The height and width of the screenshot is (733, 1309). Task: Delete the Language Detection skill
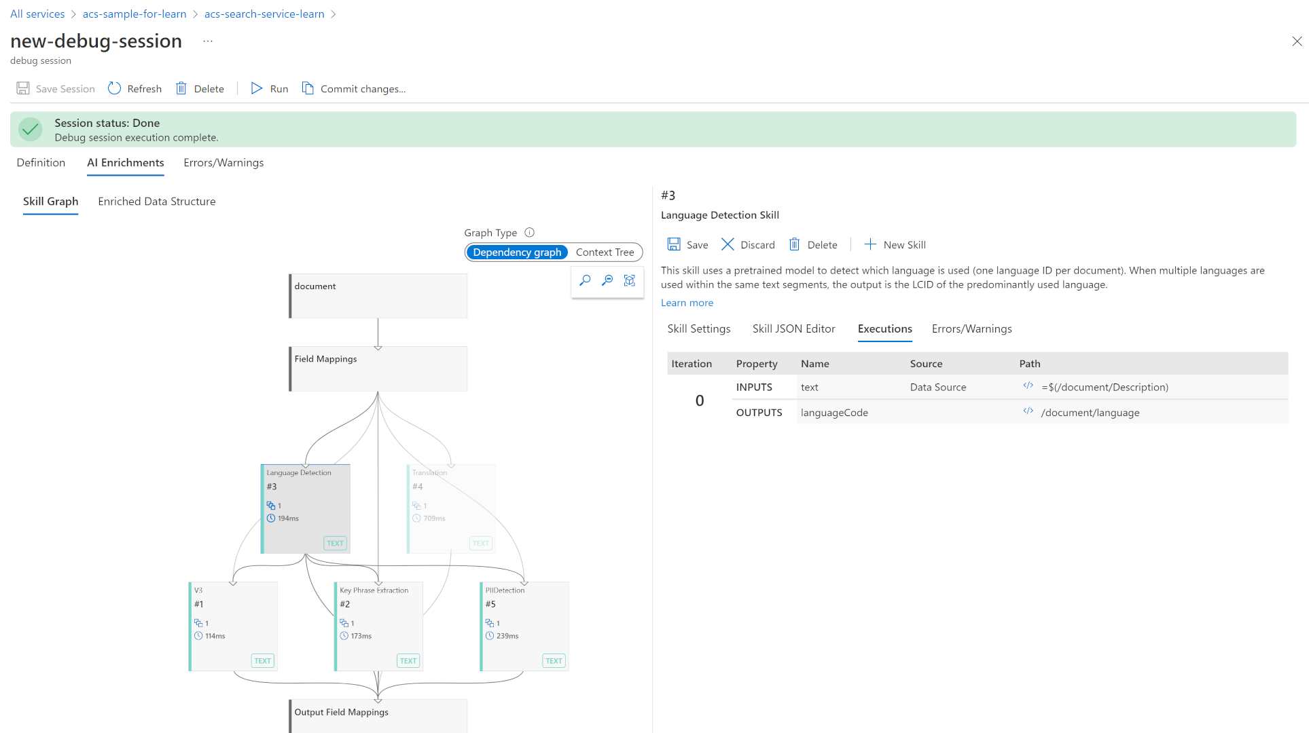tap(813, 244)
